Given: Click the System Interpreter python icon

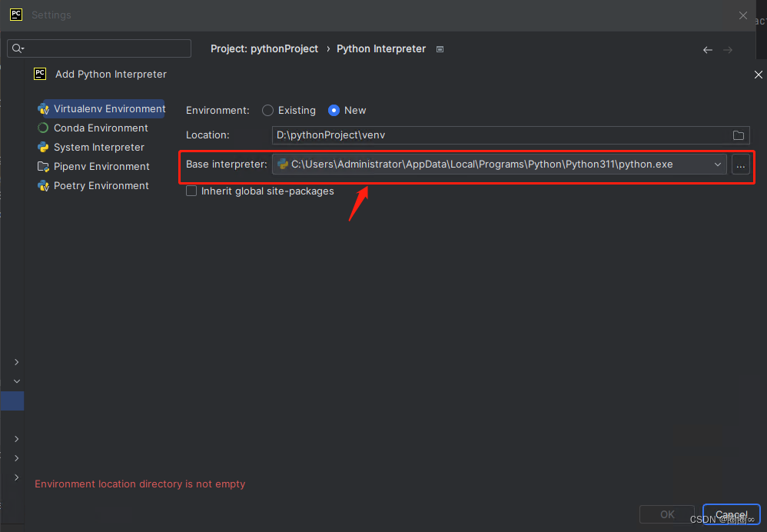Looking at the screenshot, I should [43, 147].
